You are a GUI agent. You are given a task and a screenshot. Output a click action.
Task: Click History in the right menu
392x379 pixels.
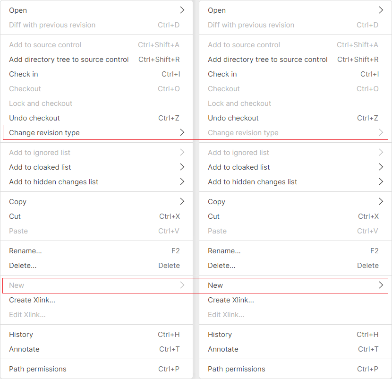[x=220, y=335]
